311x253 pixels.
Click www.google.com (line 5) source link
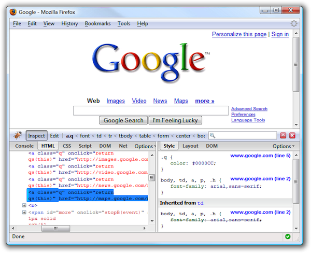(x=260, y=156)
